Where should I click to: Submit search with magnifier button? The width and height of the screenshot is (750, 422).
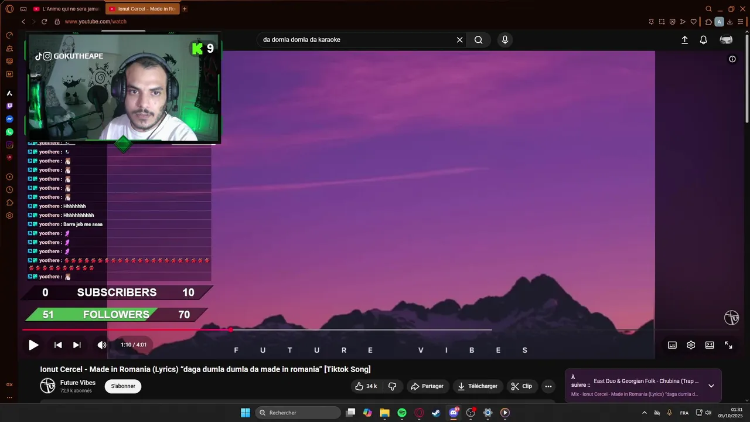tap(479, 40)
